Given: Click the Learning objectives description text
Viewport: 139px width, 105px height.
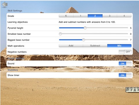Looking at the screenshot, I should tap(87, 22).
